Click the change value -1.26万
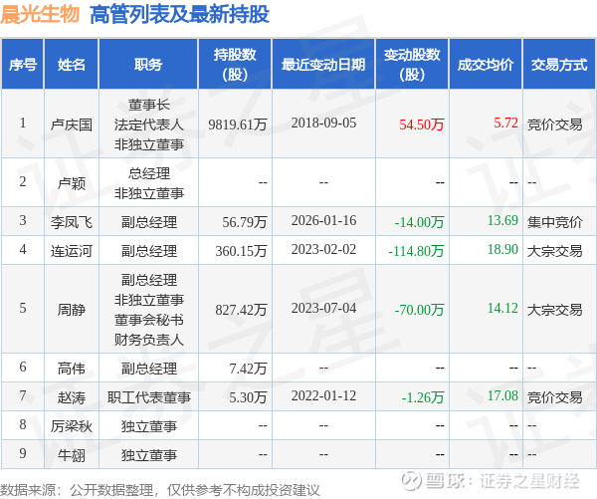 pos(423,397)
